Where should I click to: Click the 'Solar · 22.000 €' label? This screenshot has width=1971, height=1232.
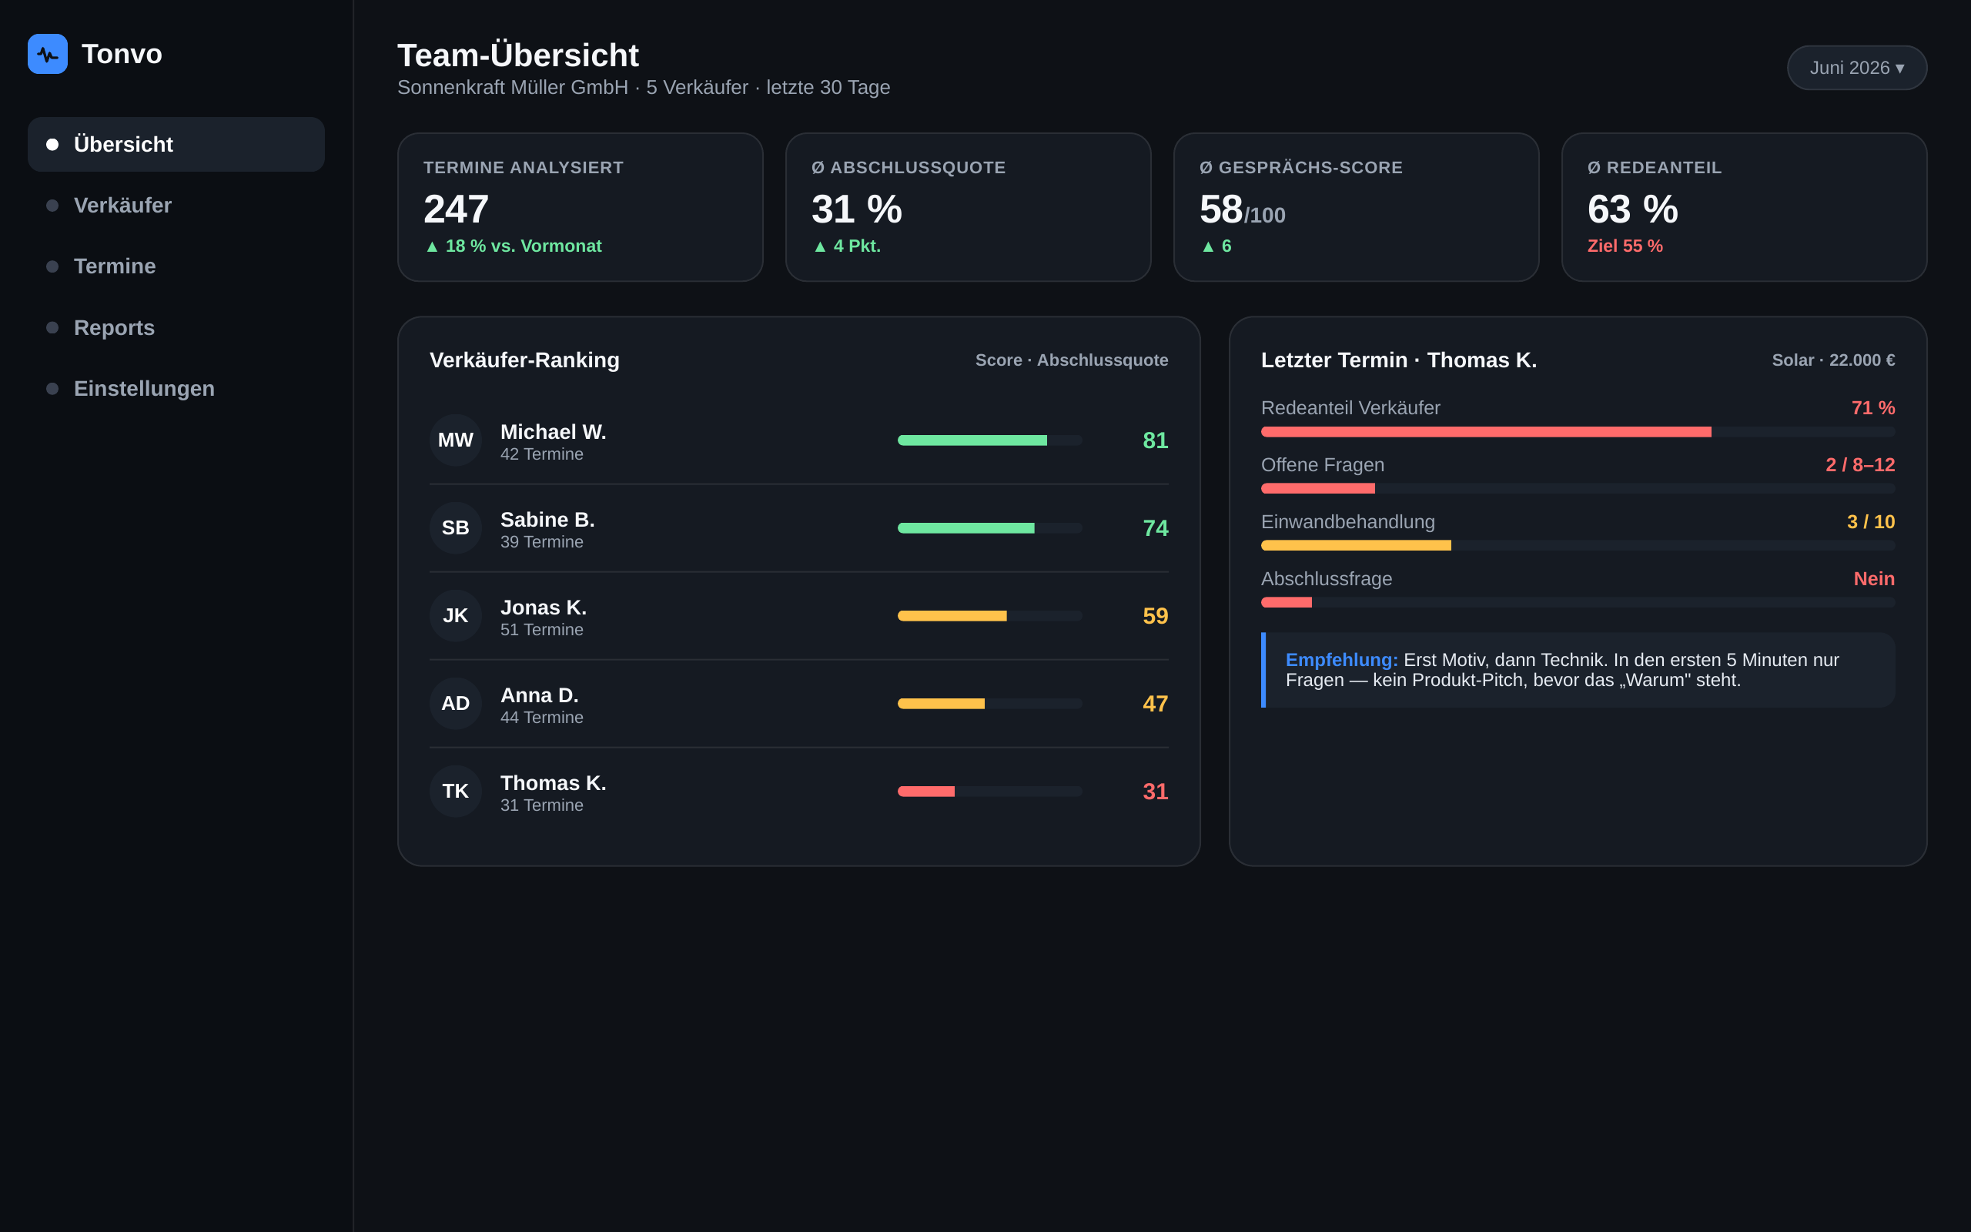pos(1833,360)
